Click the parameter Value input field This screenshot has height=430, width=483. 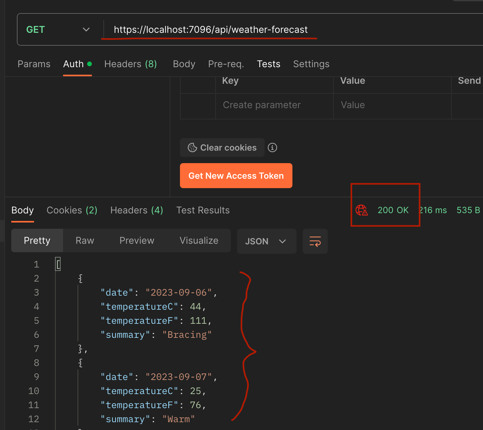coord(392,105)
